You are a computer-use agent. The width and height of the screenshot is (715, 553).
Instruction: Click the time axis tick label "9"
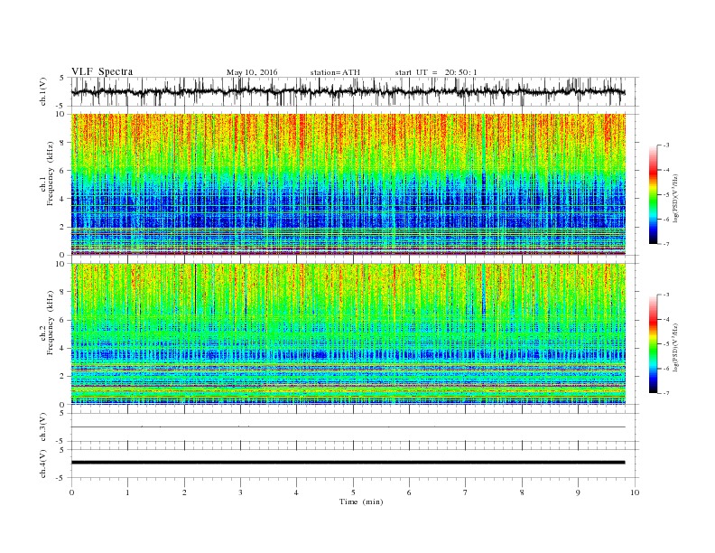[x=578, y=492]
